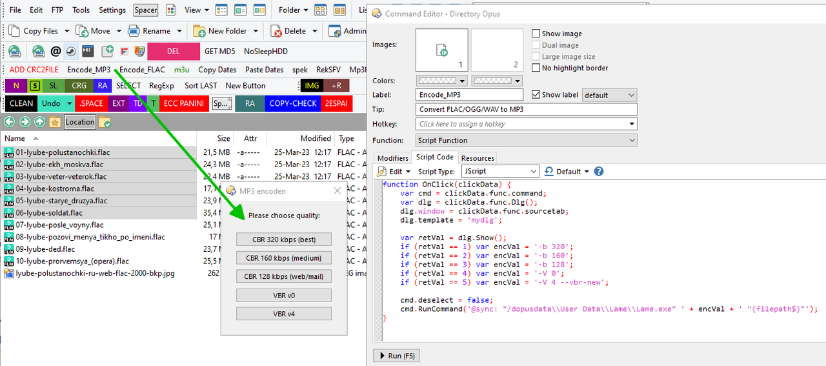Click the Run (F5) button
The height and width of the screenshot is (366, 826).
397,356
